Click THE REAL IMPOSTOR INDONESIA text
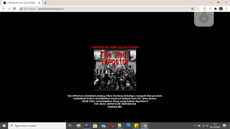 [115, 104]
